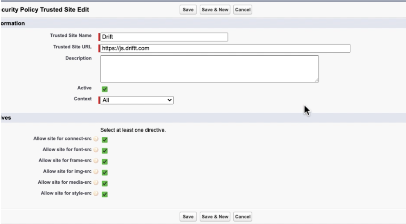
Task: Focus the Trusted Site Name field
Action: click(x=164, y=37)
